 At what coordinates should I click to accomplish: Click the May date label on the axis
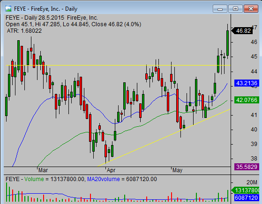pyautogui.click(x=177, y=170)
